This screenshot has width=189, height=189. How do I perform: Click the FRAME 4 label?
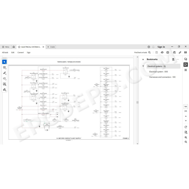tap(126, 138)
